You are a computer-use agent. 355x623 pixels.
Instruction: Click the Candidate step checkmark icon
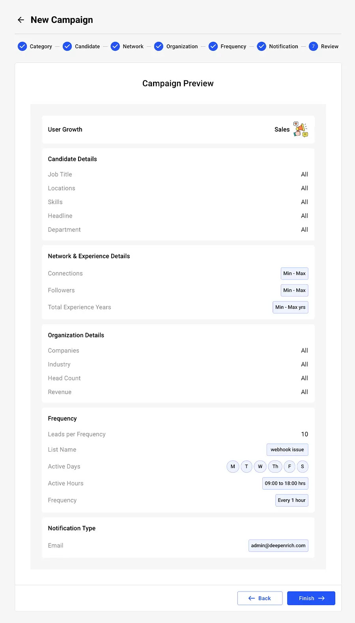pos(67,47)
